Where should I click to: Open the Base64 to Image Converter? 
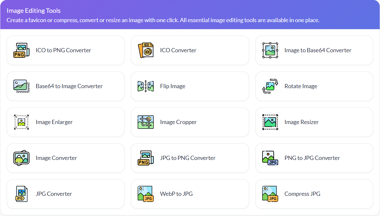click(x=66, y=86)
